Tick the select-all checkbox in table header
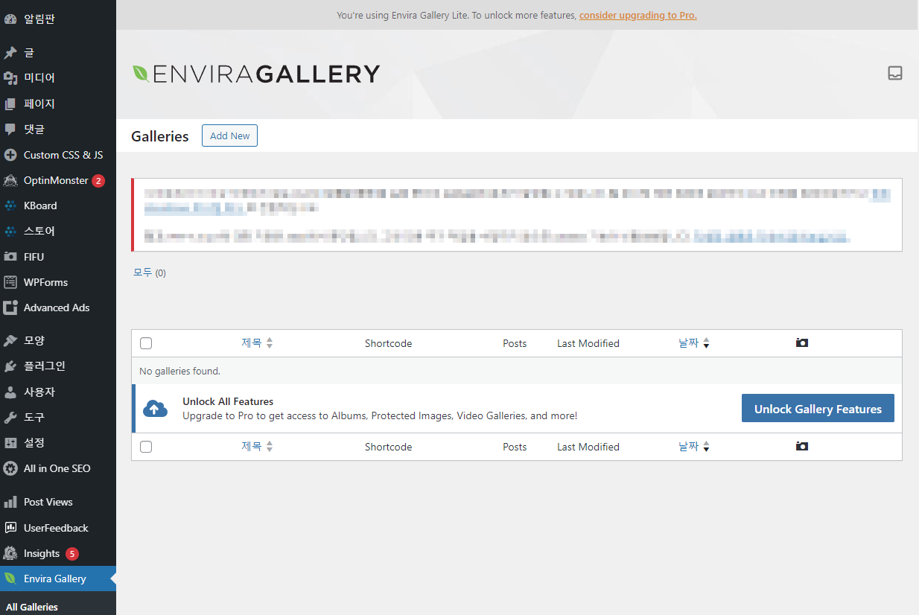Image resolution: width=919 pixels, height=615 pixels. click(x=146, y=343)
